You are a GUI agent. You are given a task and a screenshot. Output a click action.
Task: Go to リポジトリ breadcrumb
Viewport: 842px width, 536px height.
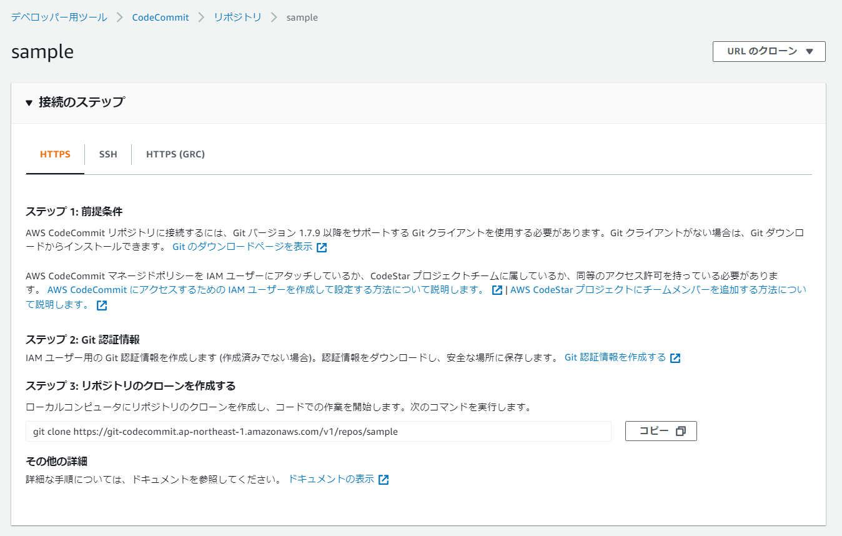coord(238,17)
